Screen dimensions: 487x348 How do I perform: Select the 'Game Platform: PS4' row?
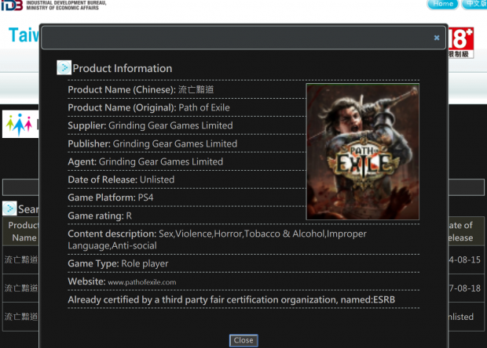[x=111, y=198]
